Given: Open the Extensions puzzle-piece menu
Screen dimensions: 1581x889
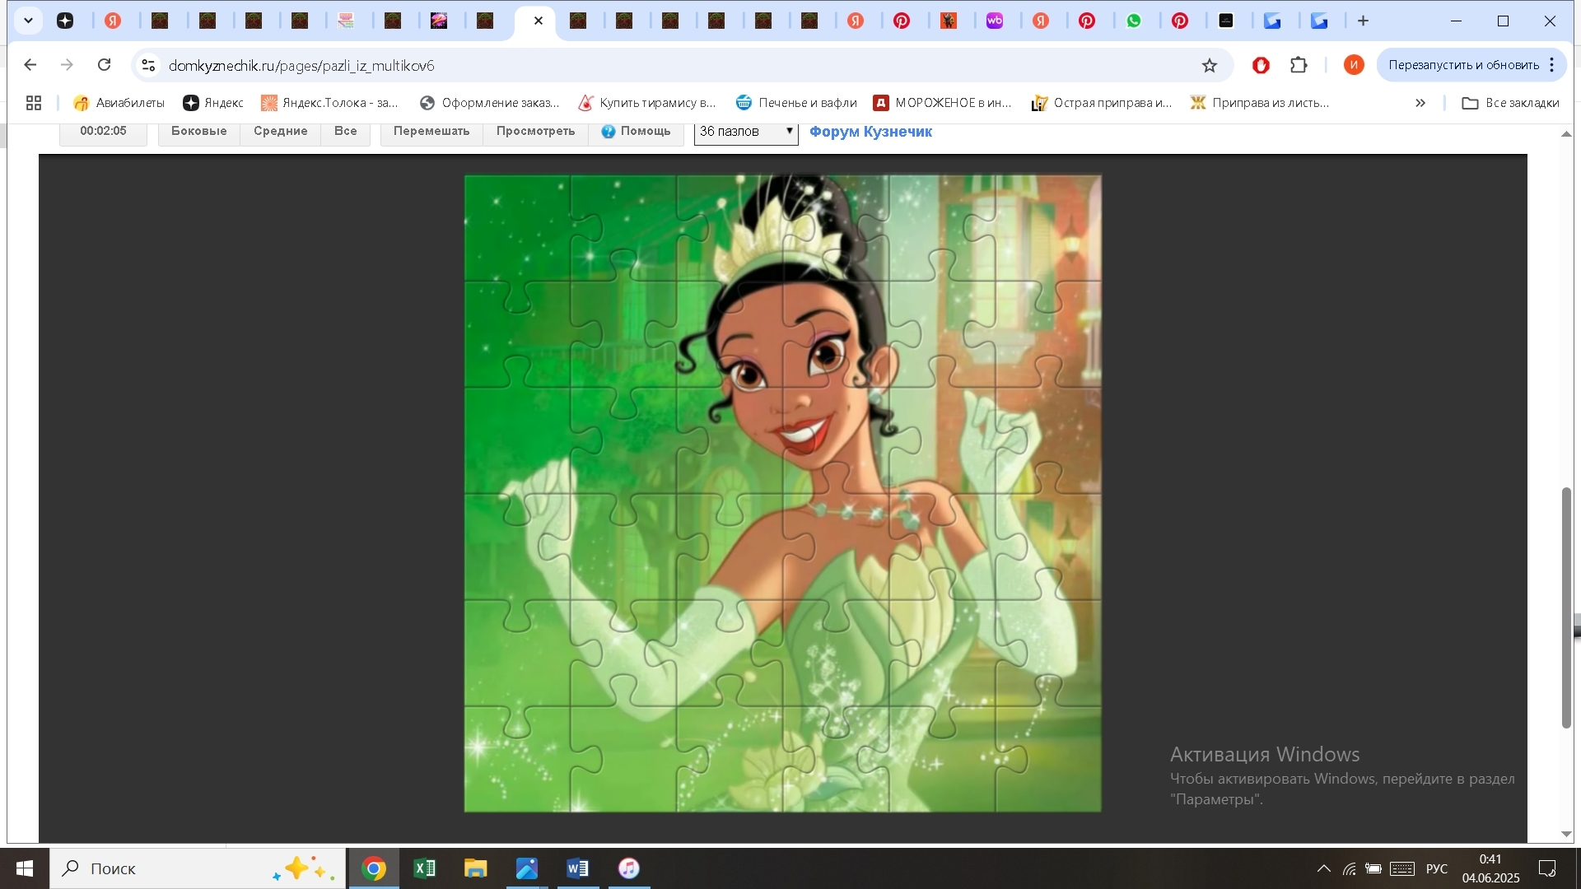Looking at the screenshot, I should [x=1299, y=65].
